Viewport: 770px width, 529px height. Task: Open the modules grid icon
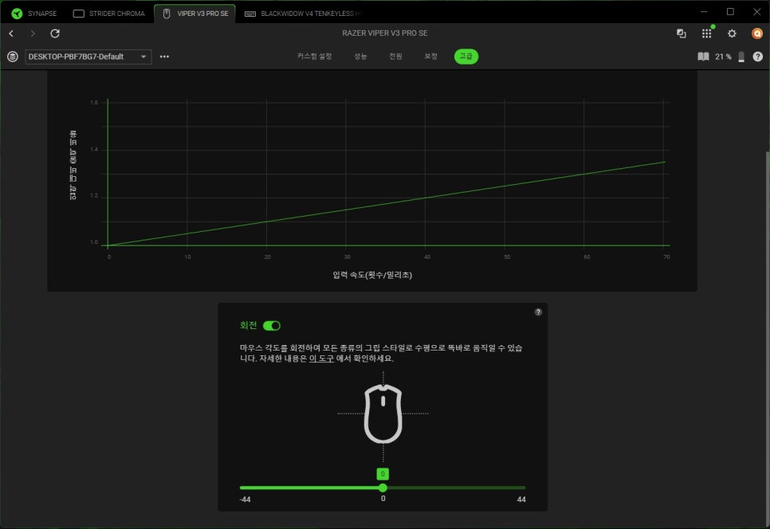pos(706,33)
